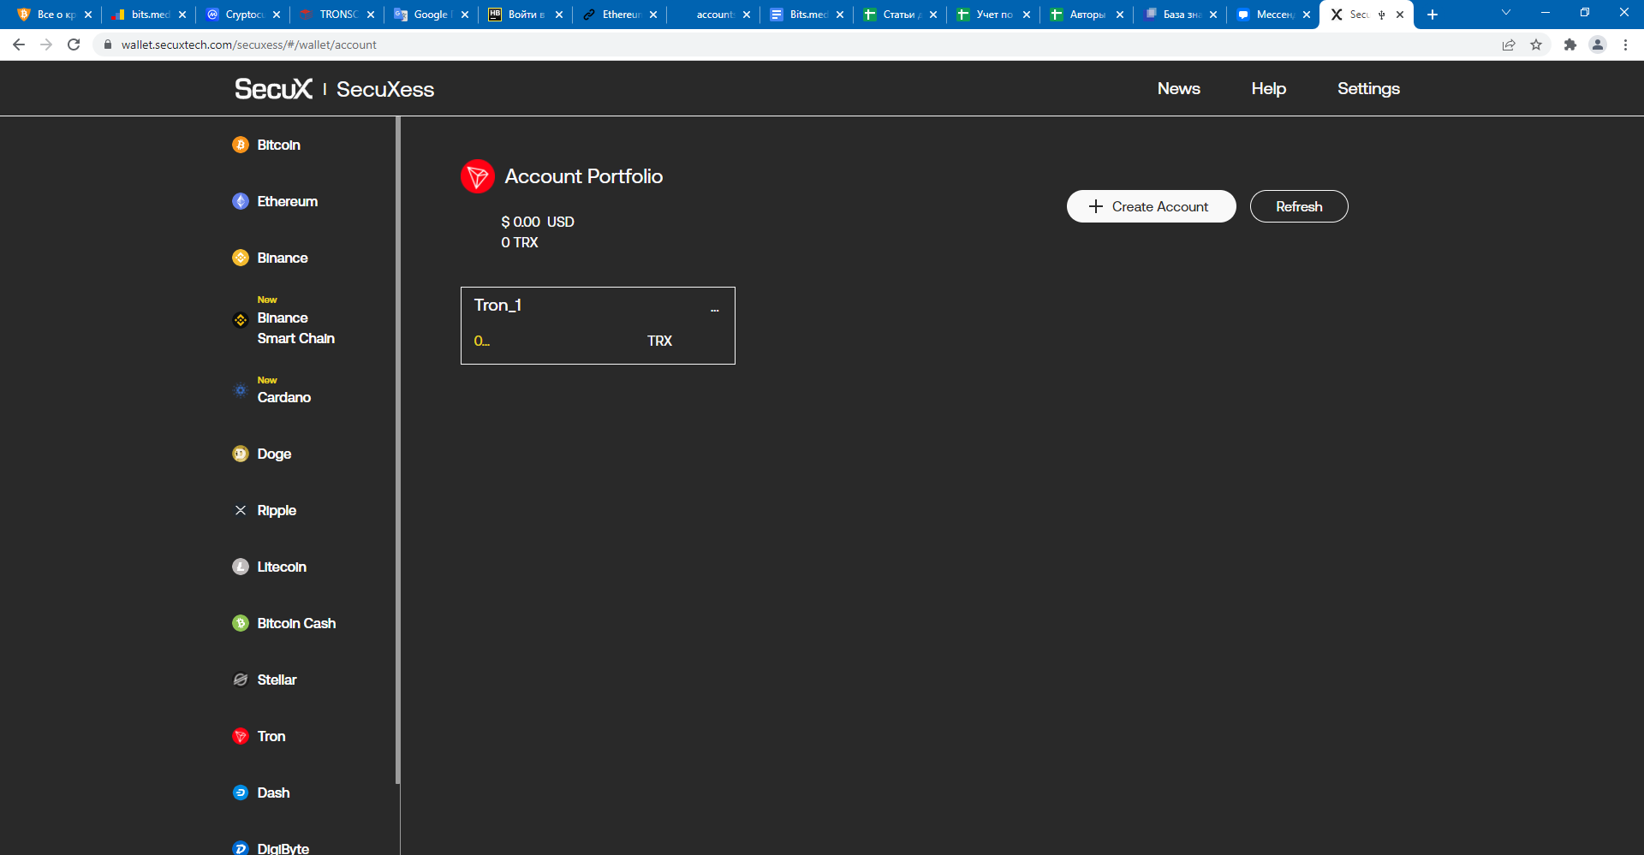Select the Doge coin icon

241,454
